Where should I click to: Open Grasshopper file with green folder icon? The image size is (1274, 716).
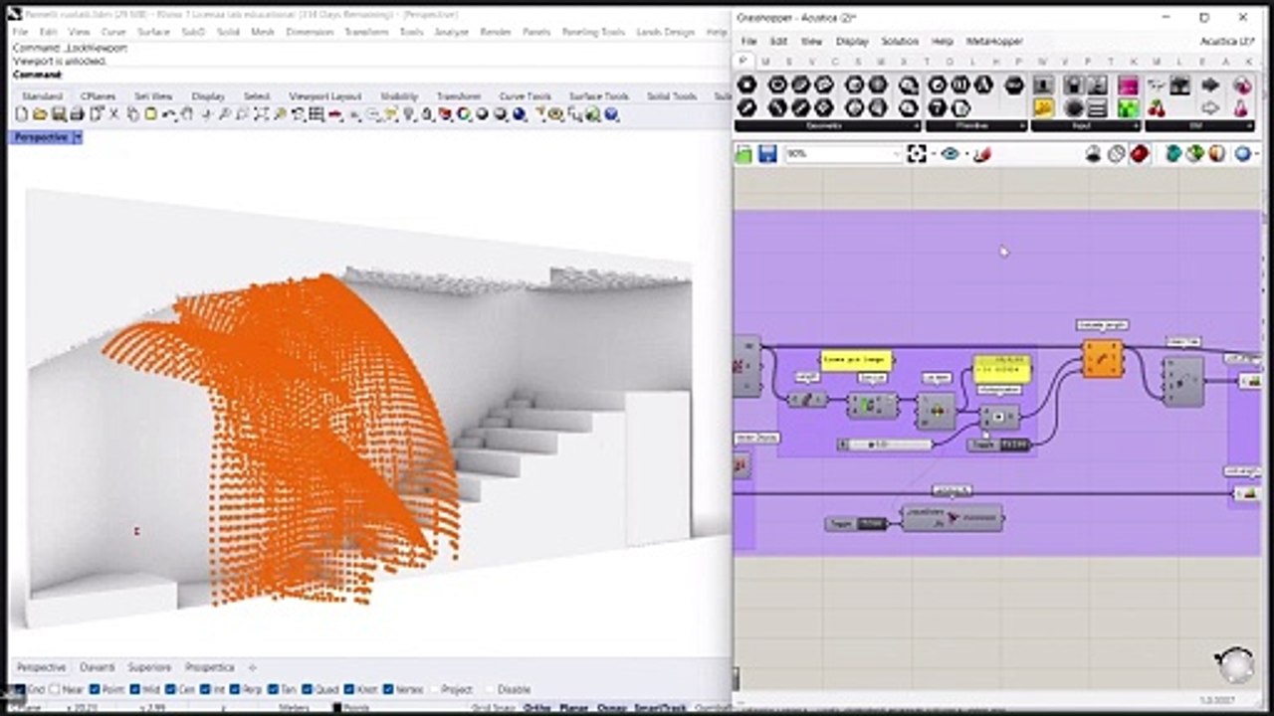click(x=744, y=154)
